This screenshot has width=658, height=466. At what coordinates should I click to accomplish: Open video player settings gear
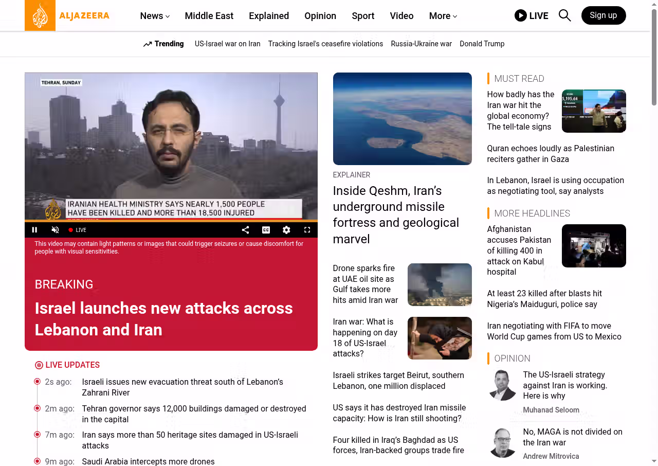(x=286, y=230)
